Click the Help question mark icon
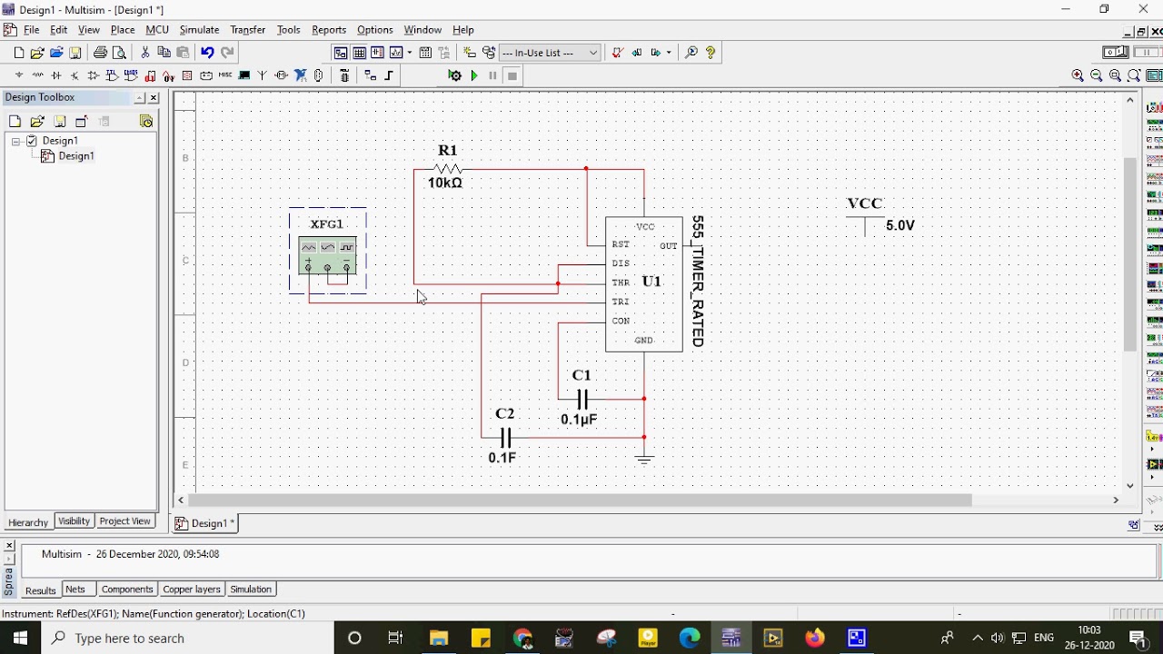Image resolution: width=1163 pixels, height=654 pixels. (711, 53)
